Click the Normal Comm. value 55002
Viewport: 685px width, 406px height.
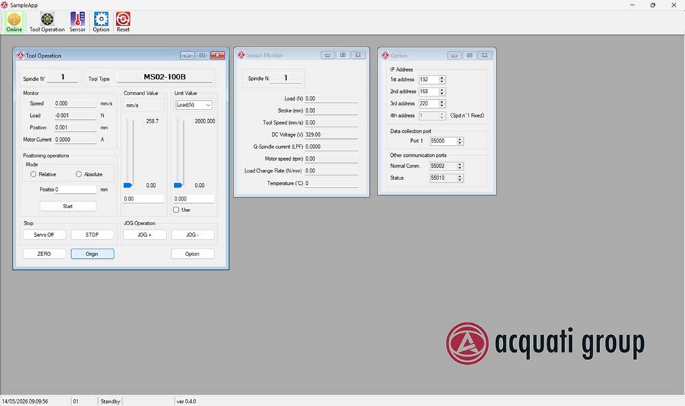coord(443,166)
